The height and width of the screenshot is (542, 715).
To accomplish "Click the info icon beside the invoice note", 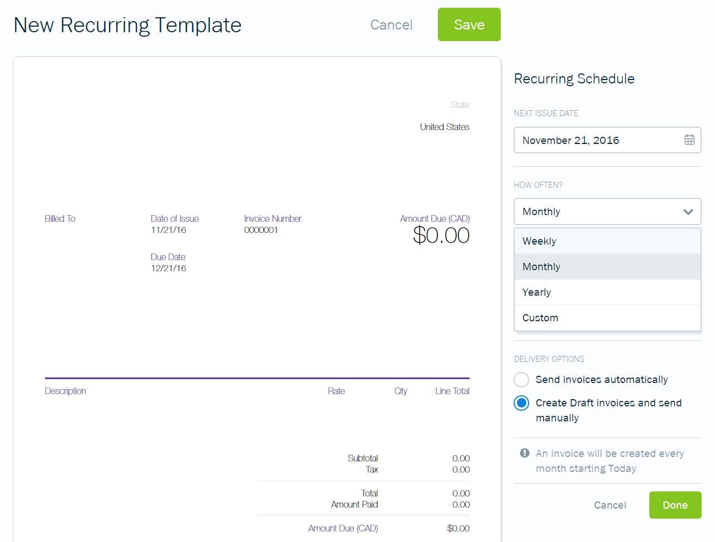I will 524,453.
